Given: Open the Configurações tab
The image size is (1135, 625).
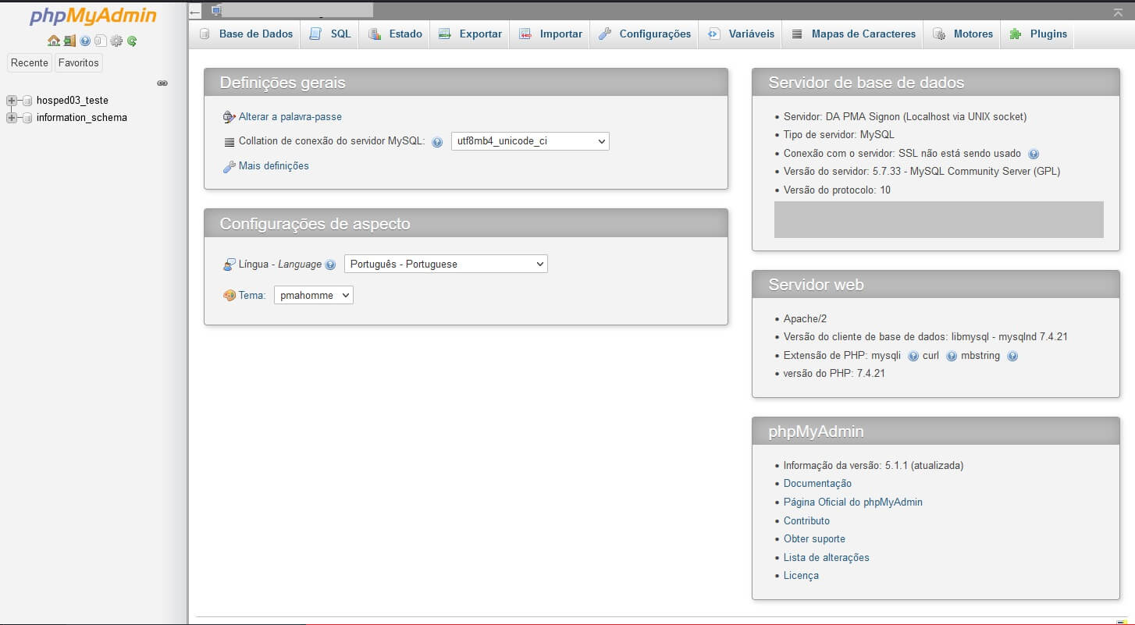Looking at the screenshot, I should coord(645,34).
